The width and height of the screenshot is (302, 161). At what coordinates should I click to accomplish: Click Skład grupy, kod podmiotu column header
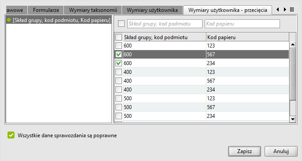165,37
